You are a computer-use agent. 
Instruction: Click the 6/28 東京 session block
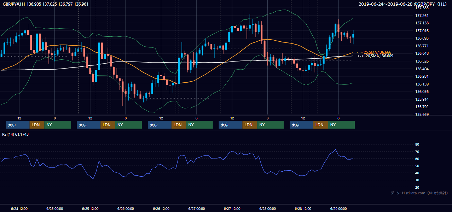point(301,125)
